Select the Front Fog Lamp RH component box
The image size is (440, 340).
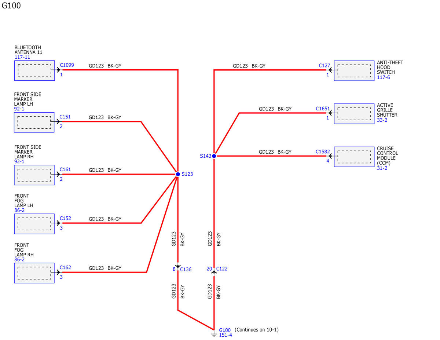[34, 273]
